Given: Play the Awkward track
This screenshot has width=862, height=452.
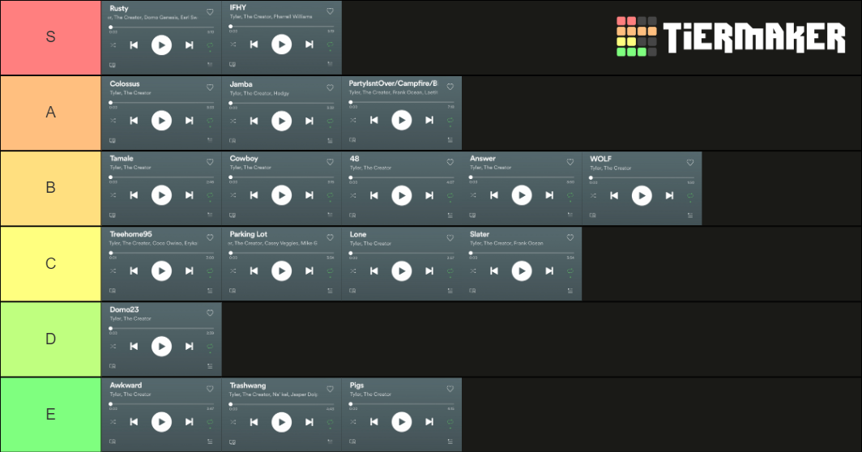Looking at the screenshot, I should (162, 422).
